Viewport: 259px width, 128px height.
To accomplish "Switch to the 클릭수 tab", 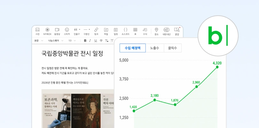I will [173, 48].
